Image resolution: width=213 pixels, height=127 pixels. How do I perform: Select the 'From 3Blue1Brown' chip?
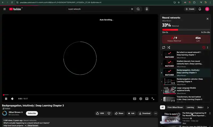[x=175, y=107]
